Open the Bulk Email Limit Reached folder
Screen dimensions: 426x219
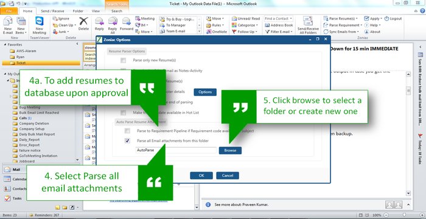[39, 113]
